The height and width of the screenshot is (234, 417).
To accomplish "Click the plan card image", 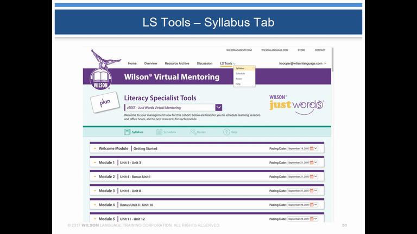I will 105,102.
